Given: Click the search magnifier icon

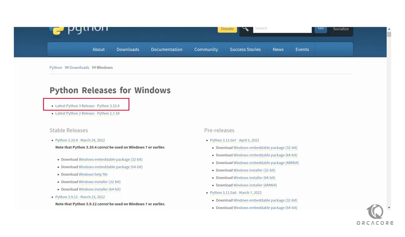Looking at the screenshot, I should pos(246,29).
